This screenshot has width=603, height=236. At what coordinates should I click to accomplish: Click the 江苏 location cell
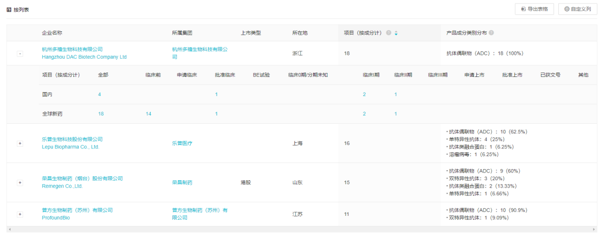[297, 214]
